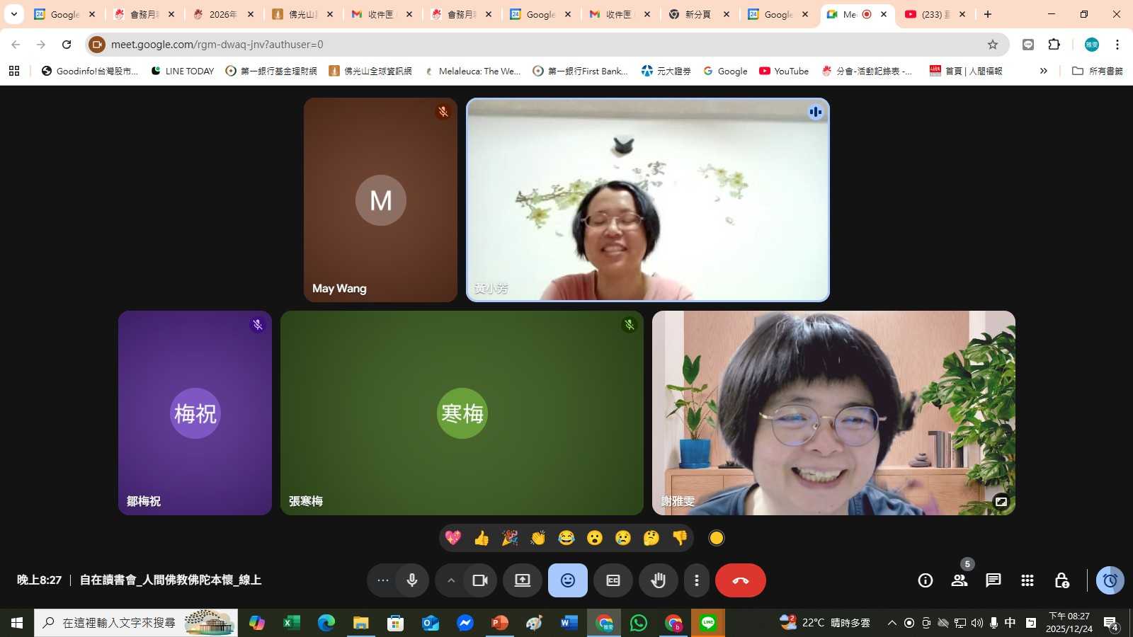Image resolution: width=1133 pixels, height=637 pixels.
Task: Toggle the microphone on or off
Action: [x=412, y=580]
